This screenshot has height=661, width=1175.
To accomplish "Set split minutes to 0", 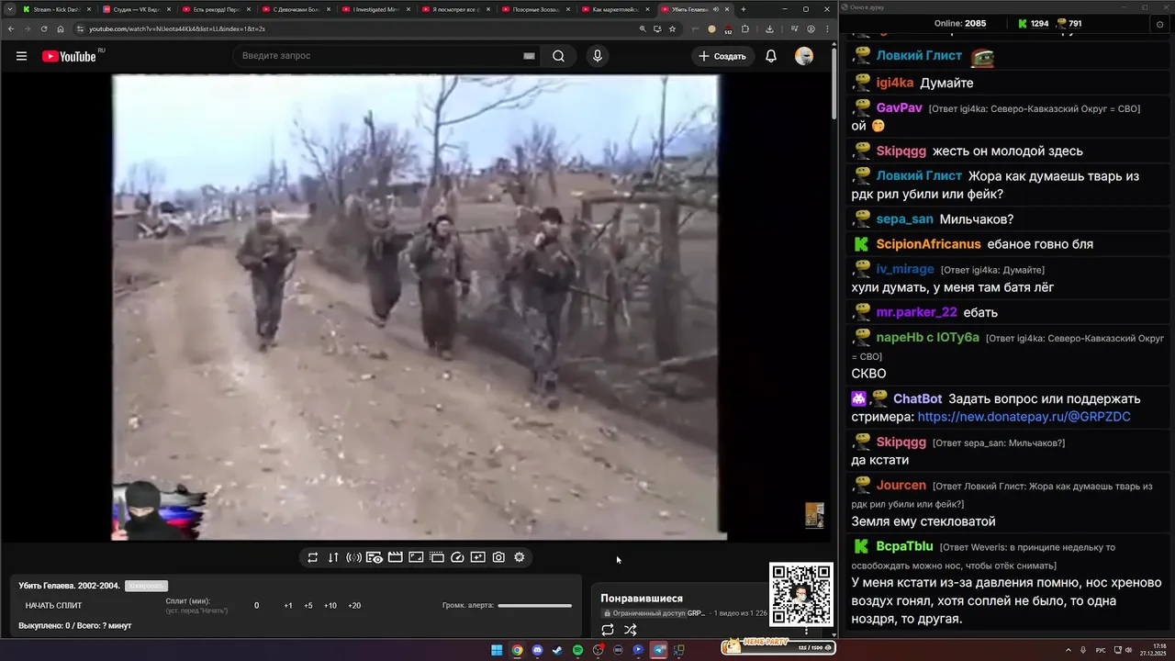I will (256, 606).
